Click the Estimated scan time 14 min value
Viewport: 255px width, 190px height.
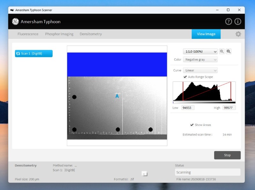click(x=227, y=135)
